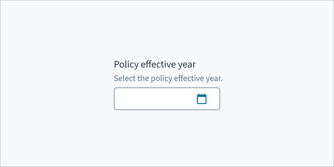334x167 pixels.
Task: Open the year picker calendar
Action: (201, 99)
